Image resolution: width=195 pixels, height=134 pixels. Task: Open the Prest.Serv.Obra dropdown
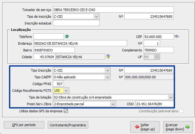[x=113, y=104]
